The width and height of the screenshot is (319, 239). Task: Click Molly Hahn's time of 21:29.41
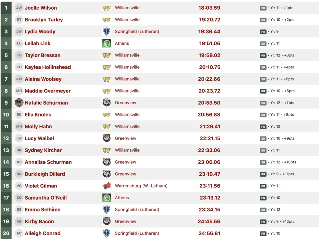tap(210, 127)
